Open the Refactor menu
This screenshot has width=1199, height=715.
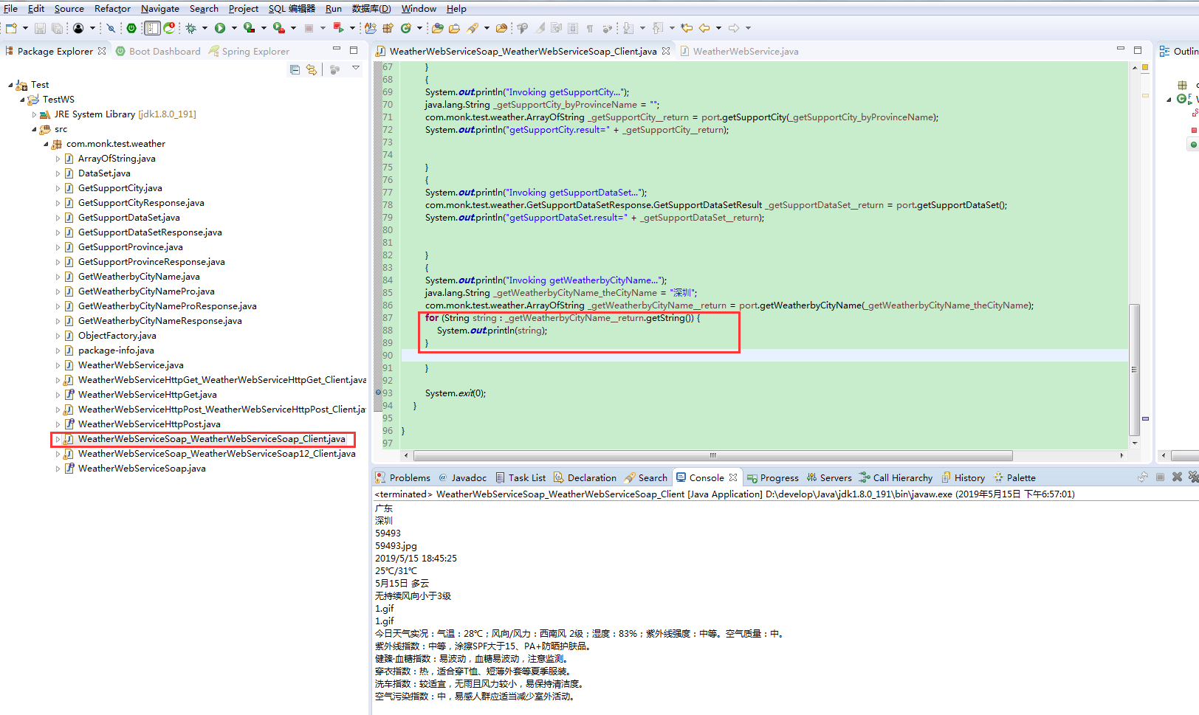[112, 8]
